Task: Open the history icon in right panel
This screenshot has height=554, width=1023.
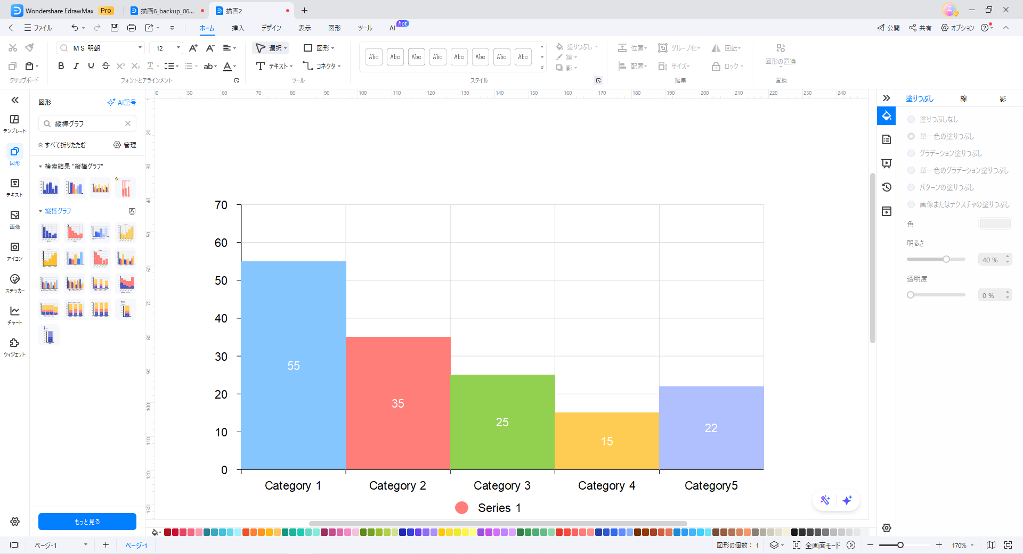Action: (887, 187)
